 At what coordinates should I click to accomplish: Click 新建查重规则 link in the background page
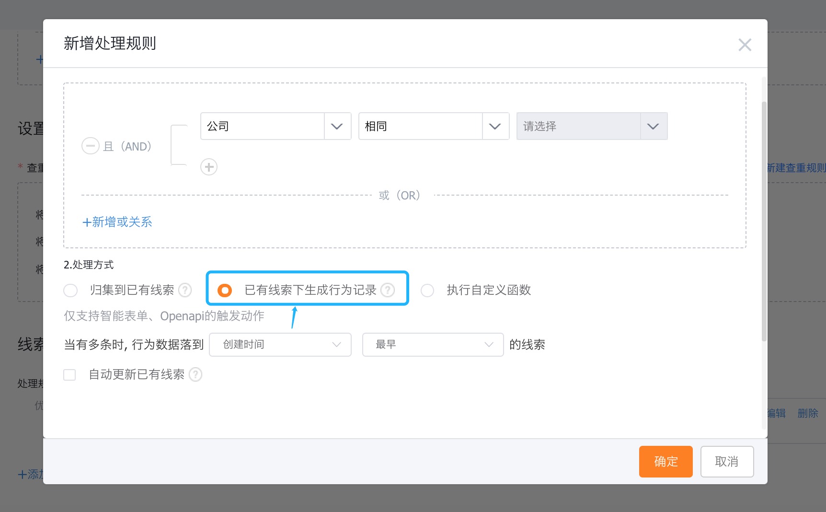point(796,168)
